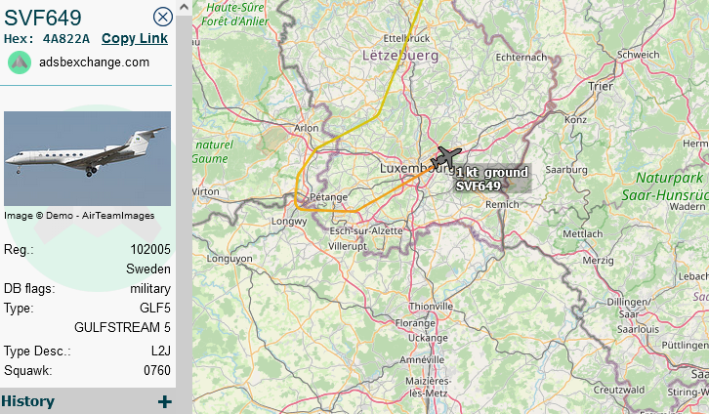
Task: Select the SVF649 airplane icon on map
Action: click(446, 158)
